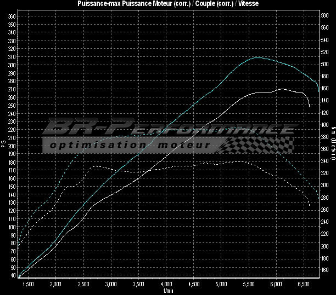Click the 360 value on left axis
Image resolution: width=336 pixels, height=295 pixels.
pyautogui.click(x=12, y=16)
